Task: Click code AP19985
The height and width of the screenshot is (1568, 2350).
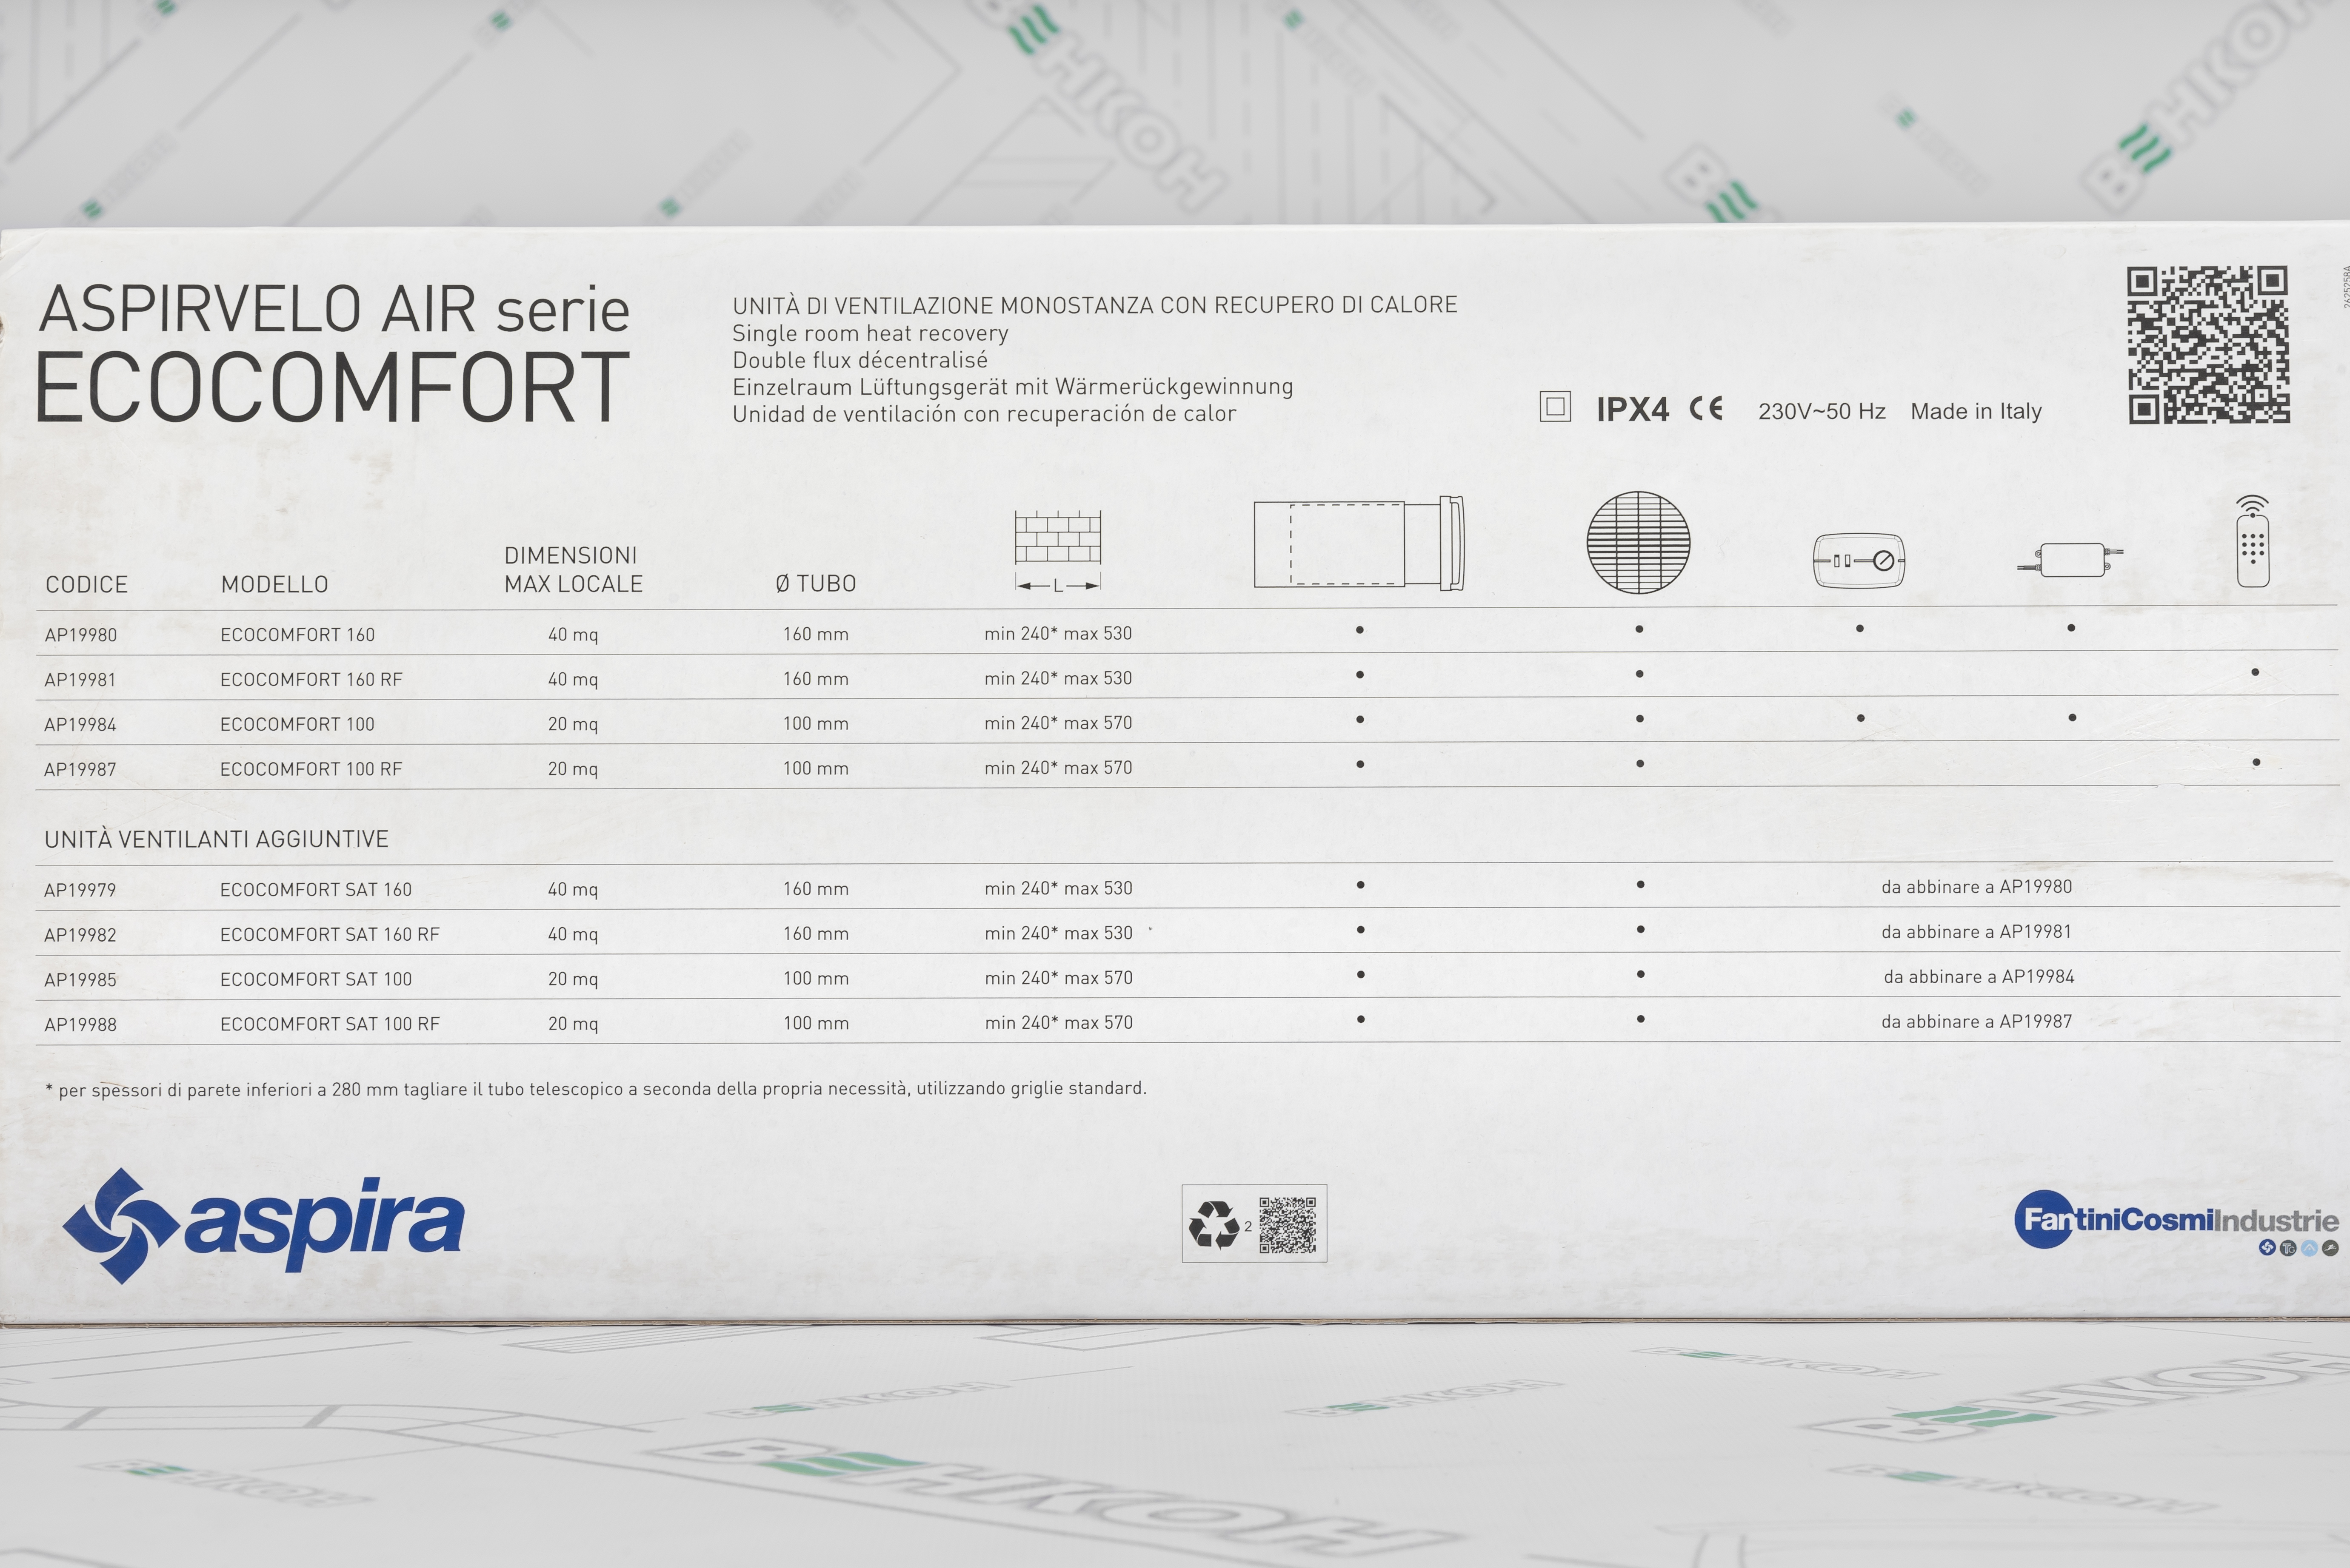Action: (x=80, y=980)
